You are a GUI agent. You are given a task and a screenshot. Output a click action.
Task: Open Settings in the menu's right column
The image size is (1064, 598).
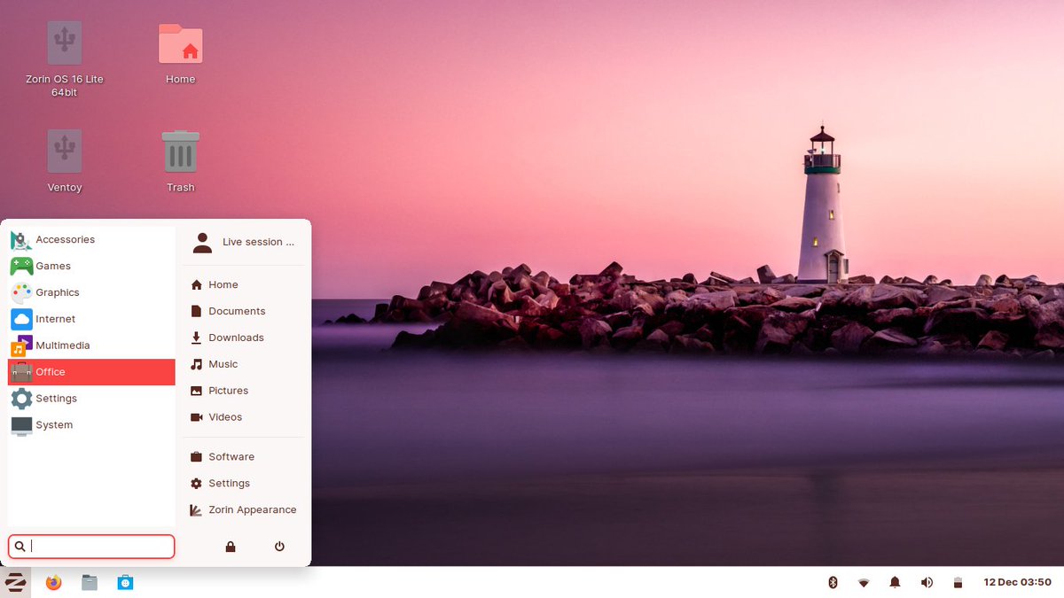pos(243,484)
